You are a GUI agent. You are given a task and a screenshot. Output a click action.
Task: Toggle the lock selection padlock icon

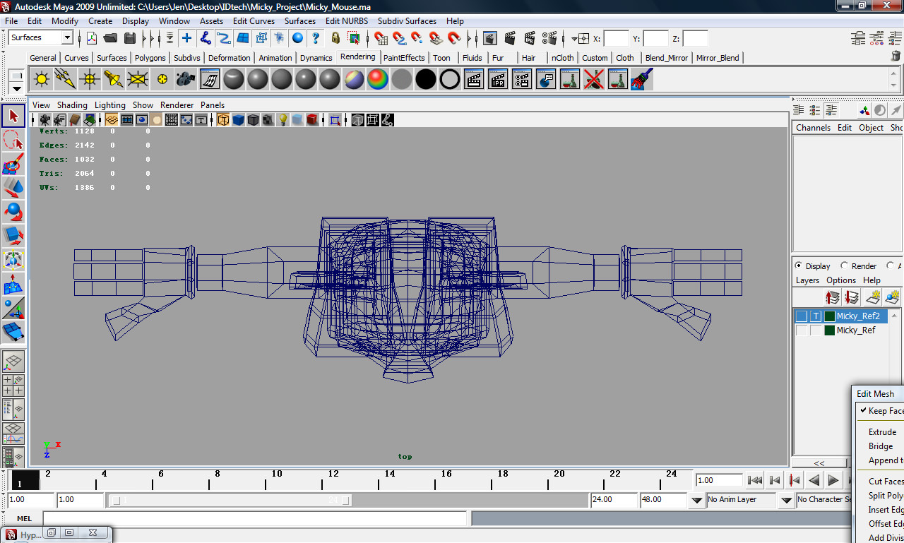335,38
